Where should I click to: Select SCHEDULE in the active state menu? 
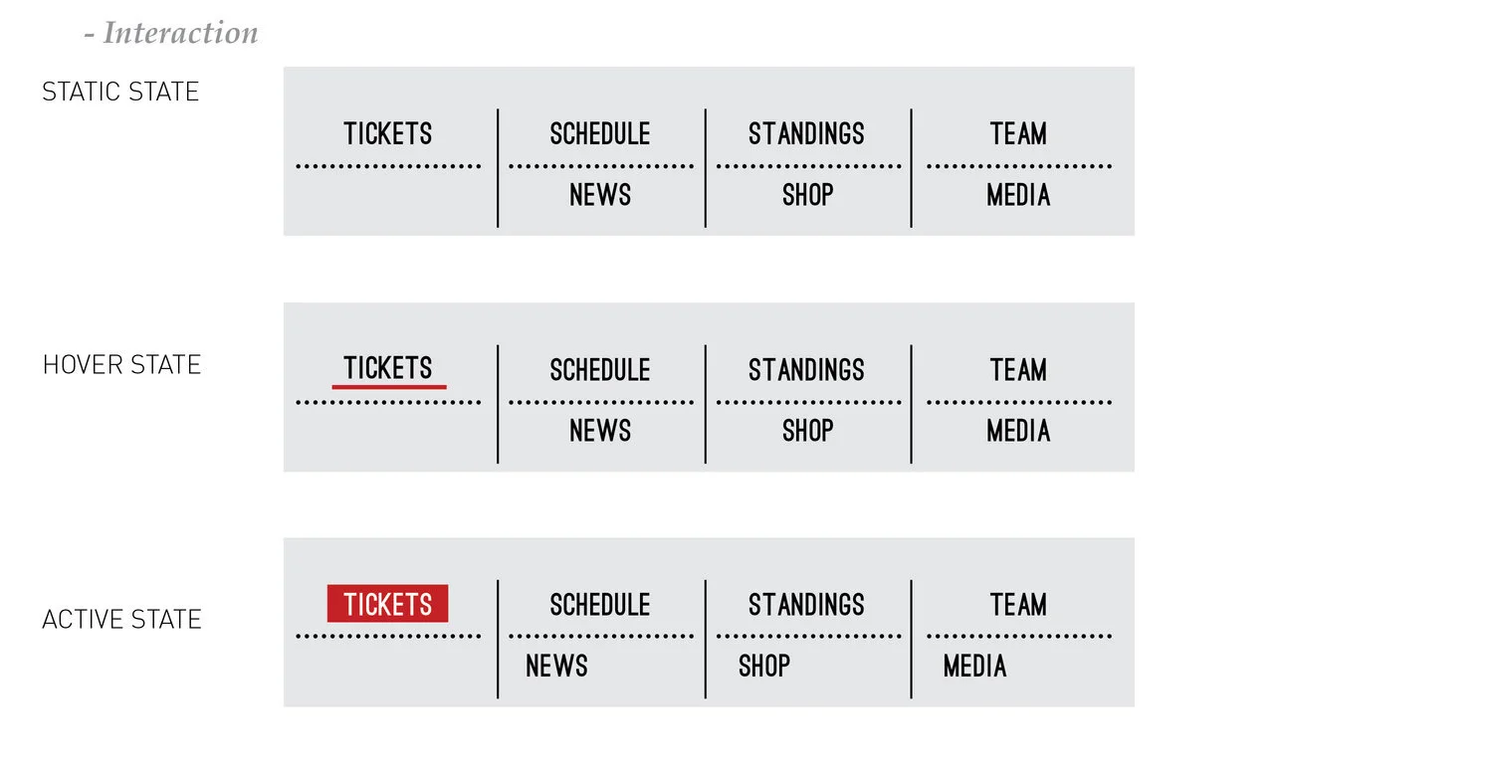[600, 604]
